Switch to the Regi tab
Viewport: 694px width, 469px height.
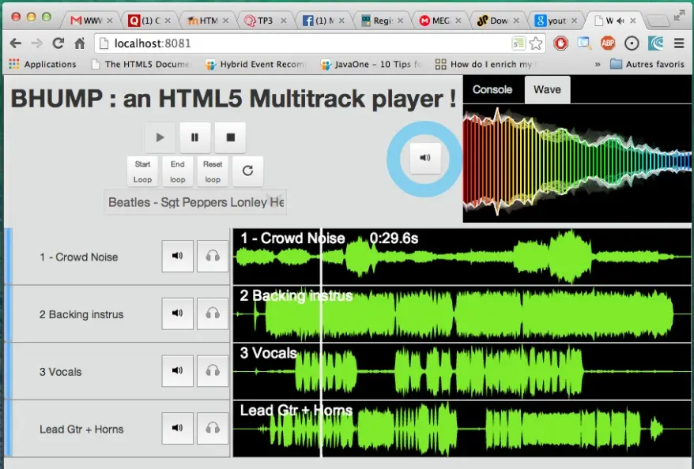pos(382,21)
